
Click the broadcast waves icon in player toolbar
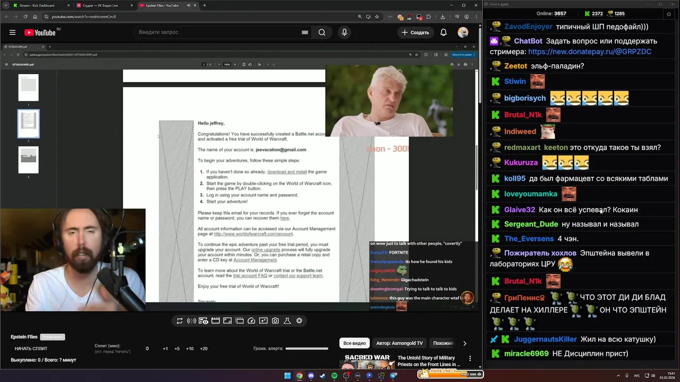tap(191, 320)
